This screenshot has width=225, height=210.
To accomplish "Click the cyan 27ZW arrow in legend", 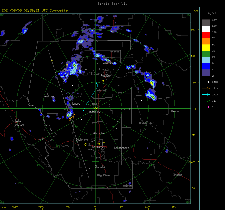I will [x=206, y=94].
